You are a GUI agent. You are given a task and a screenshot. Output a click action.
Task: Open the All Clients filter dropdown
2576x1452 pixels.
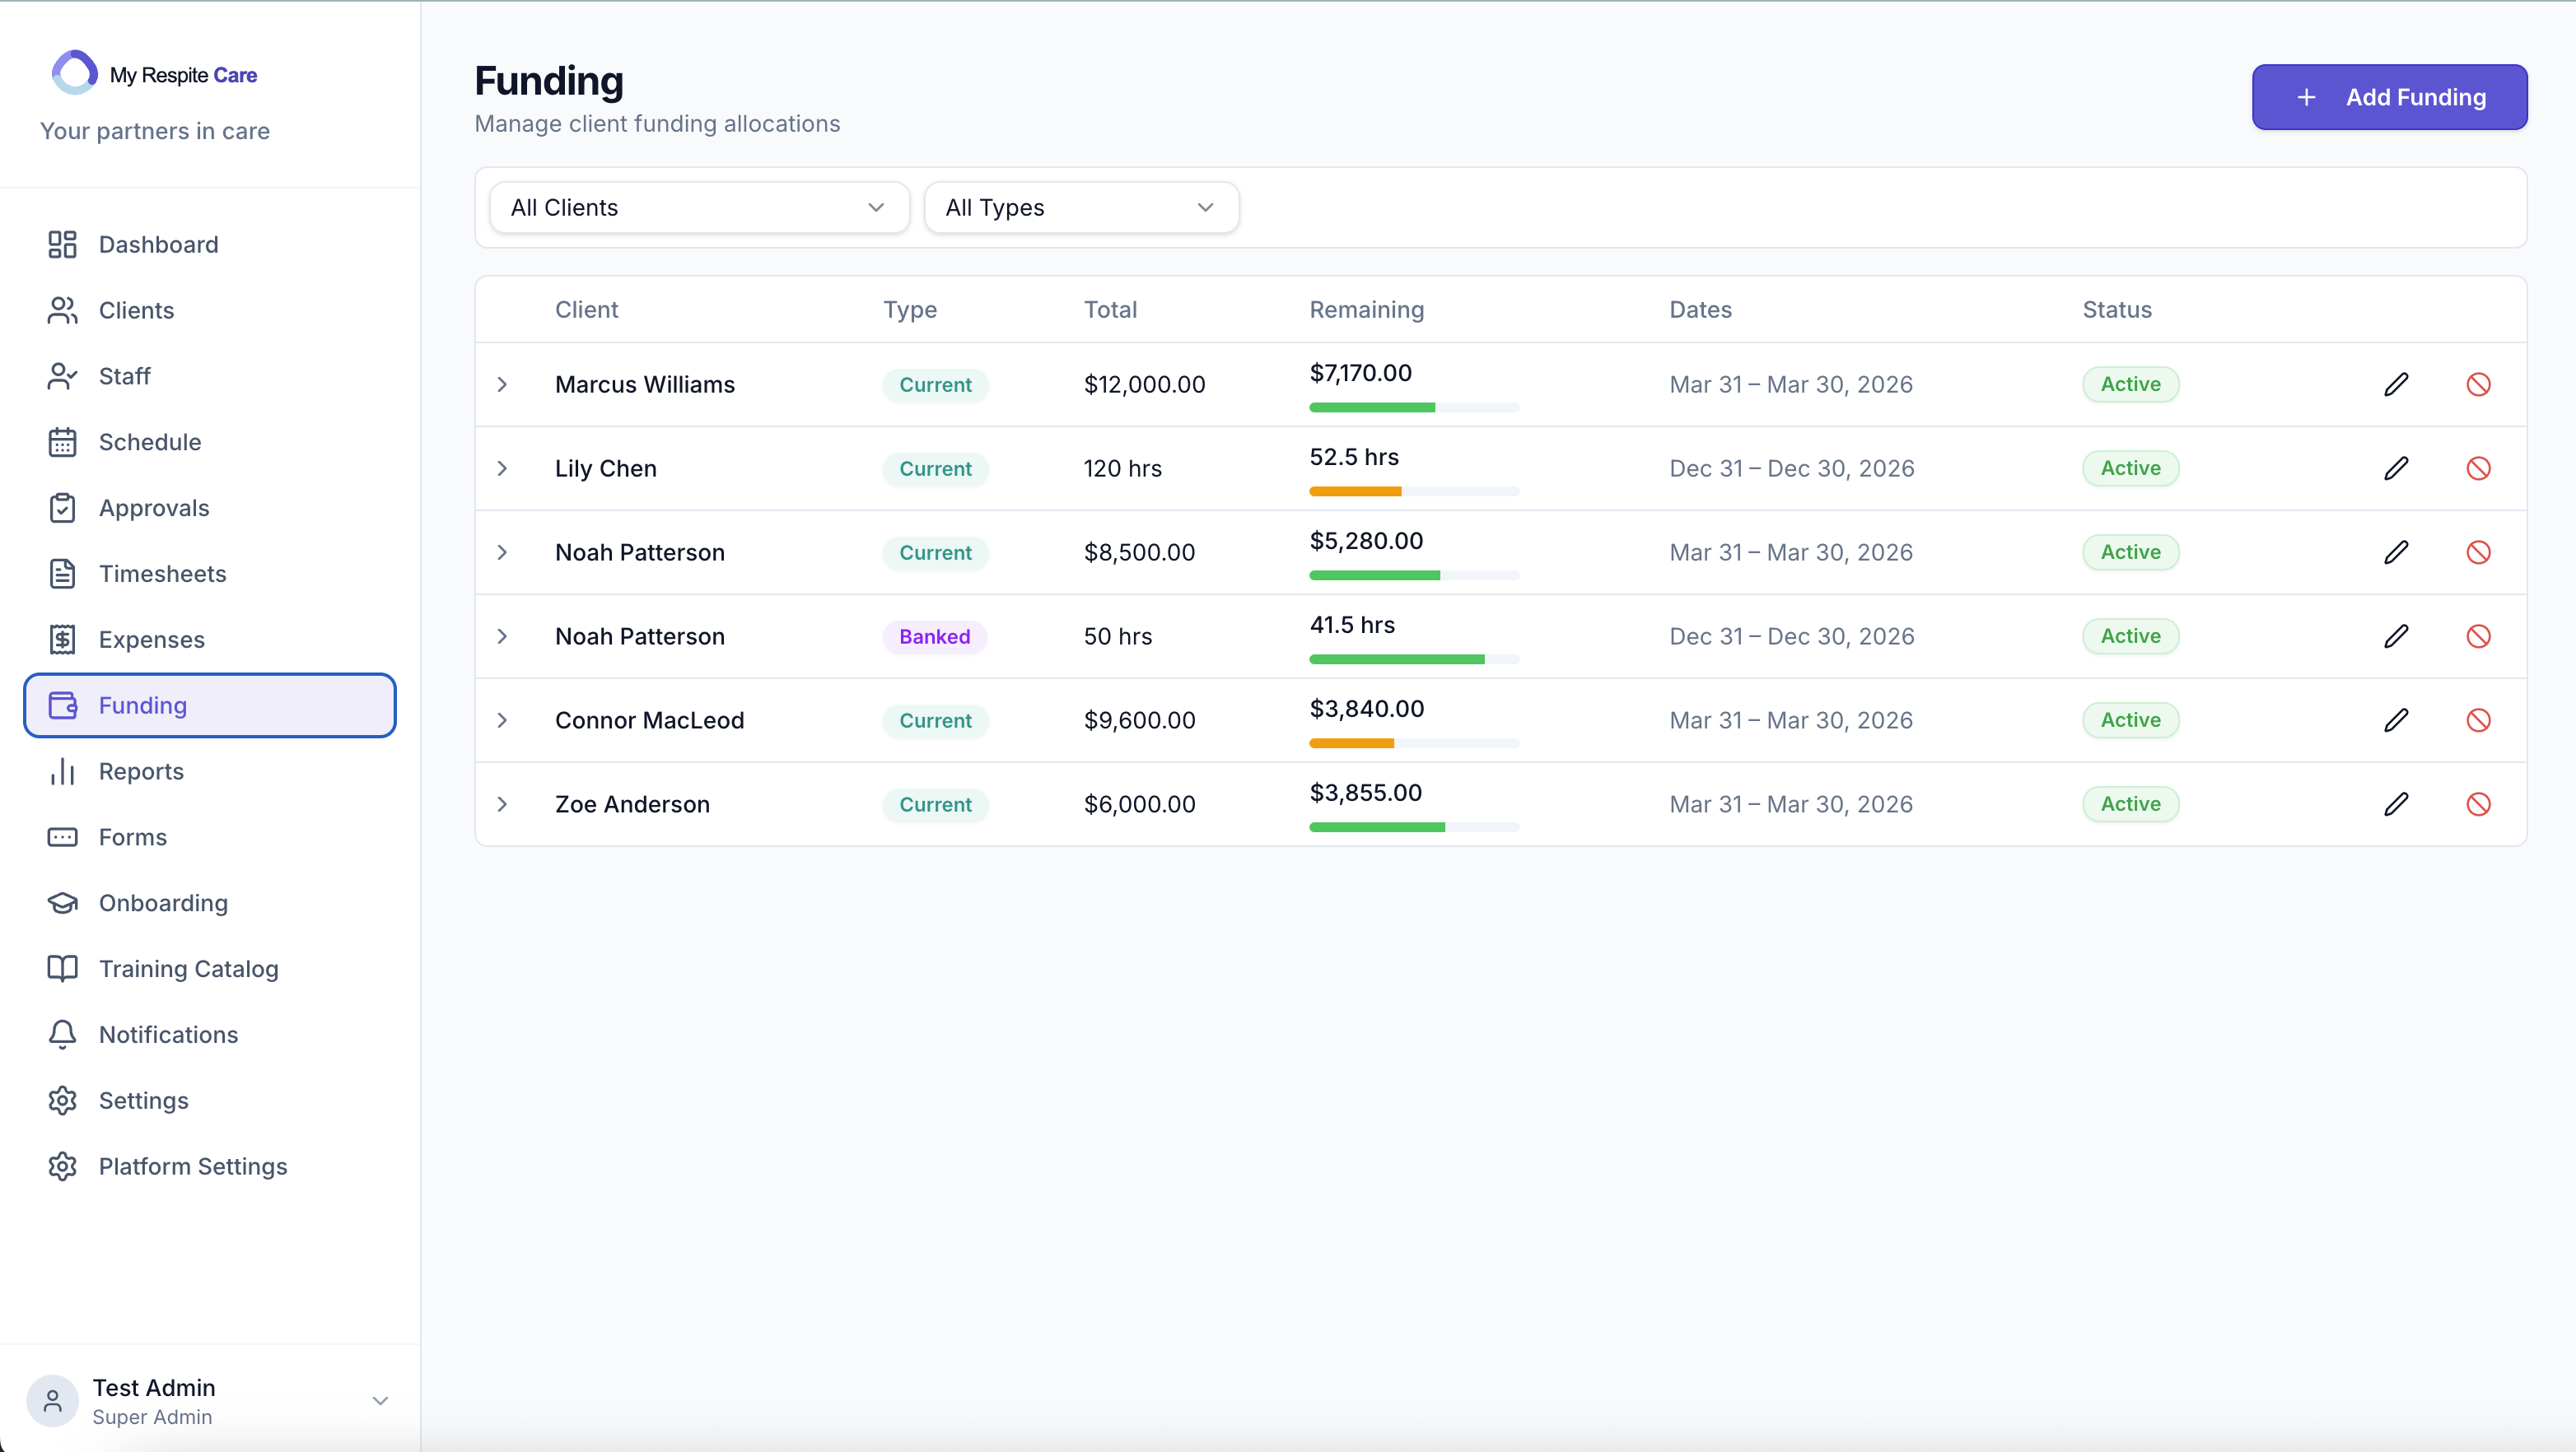699,208
